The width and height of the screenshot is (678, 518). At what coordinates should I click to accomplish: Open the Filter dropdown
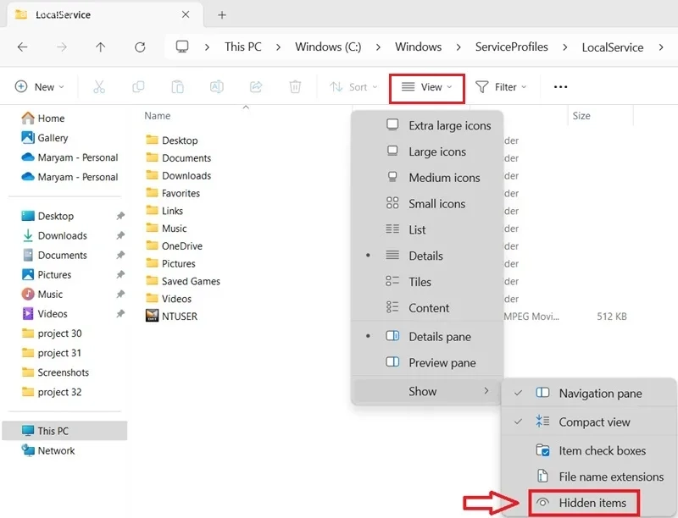click(x=501, y=87)
